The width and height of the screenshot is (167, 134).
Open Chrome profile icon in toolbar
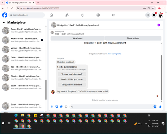click(159, 8)
